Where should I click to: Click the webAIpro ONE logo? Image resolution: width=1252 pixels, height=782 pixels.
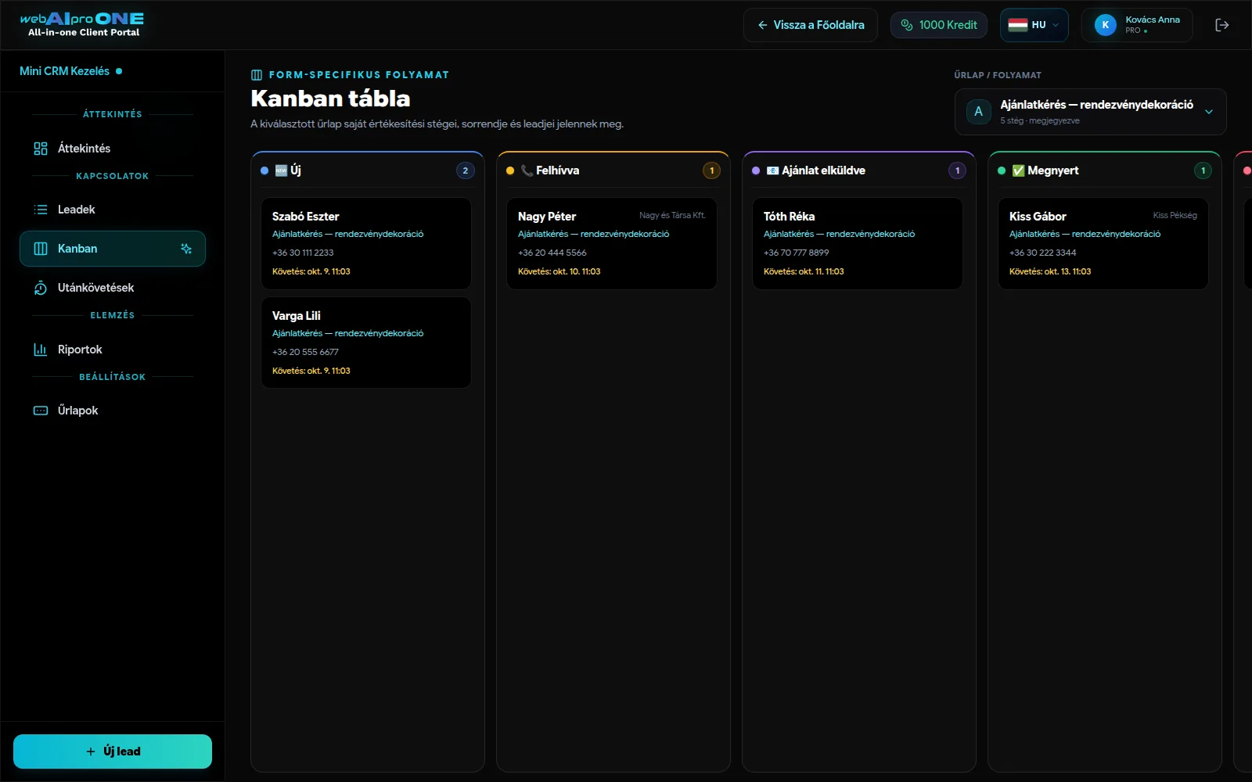pos(82,24)
